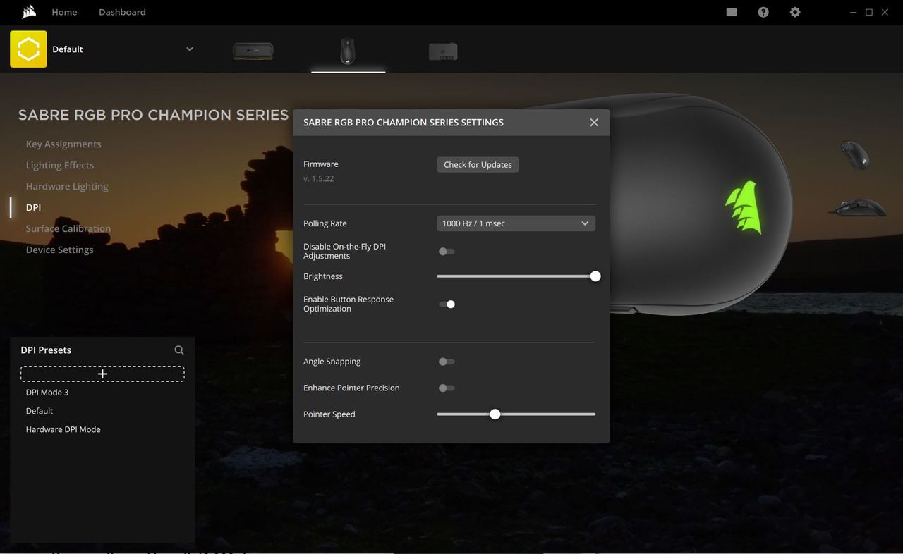
Task: Click the Default profile name
Action: (x=68, y=49)
